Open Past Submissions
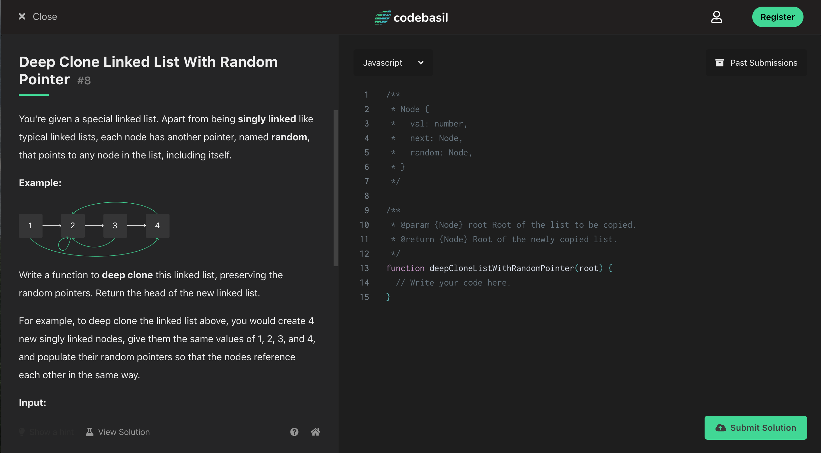Screen dimensions: 821x453 pos(764,62)
